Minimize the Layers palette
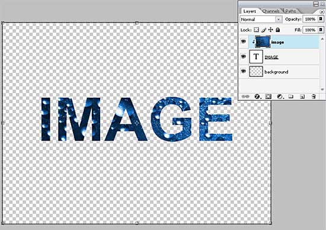This screenshot has width=326, height=230. 316,4
